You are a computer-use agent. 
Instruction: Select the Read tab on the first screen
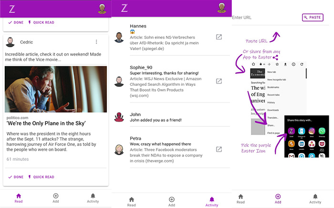[x=19, y=198]
